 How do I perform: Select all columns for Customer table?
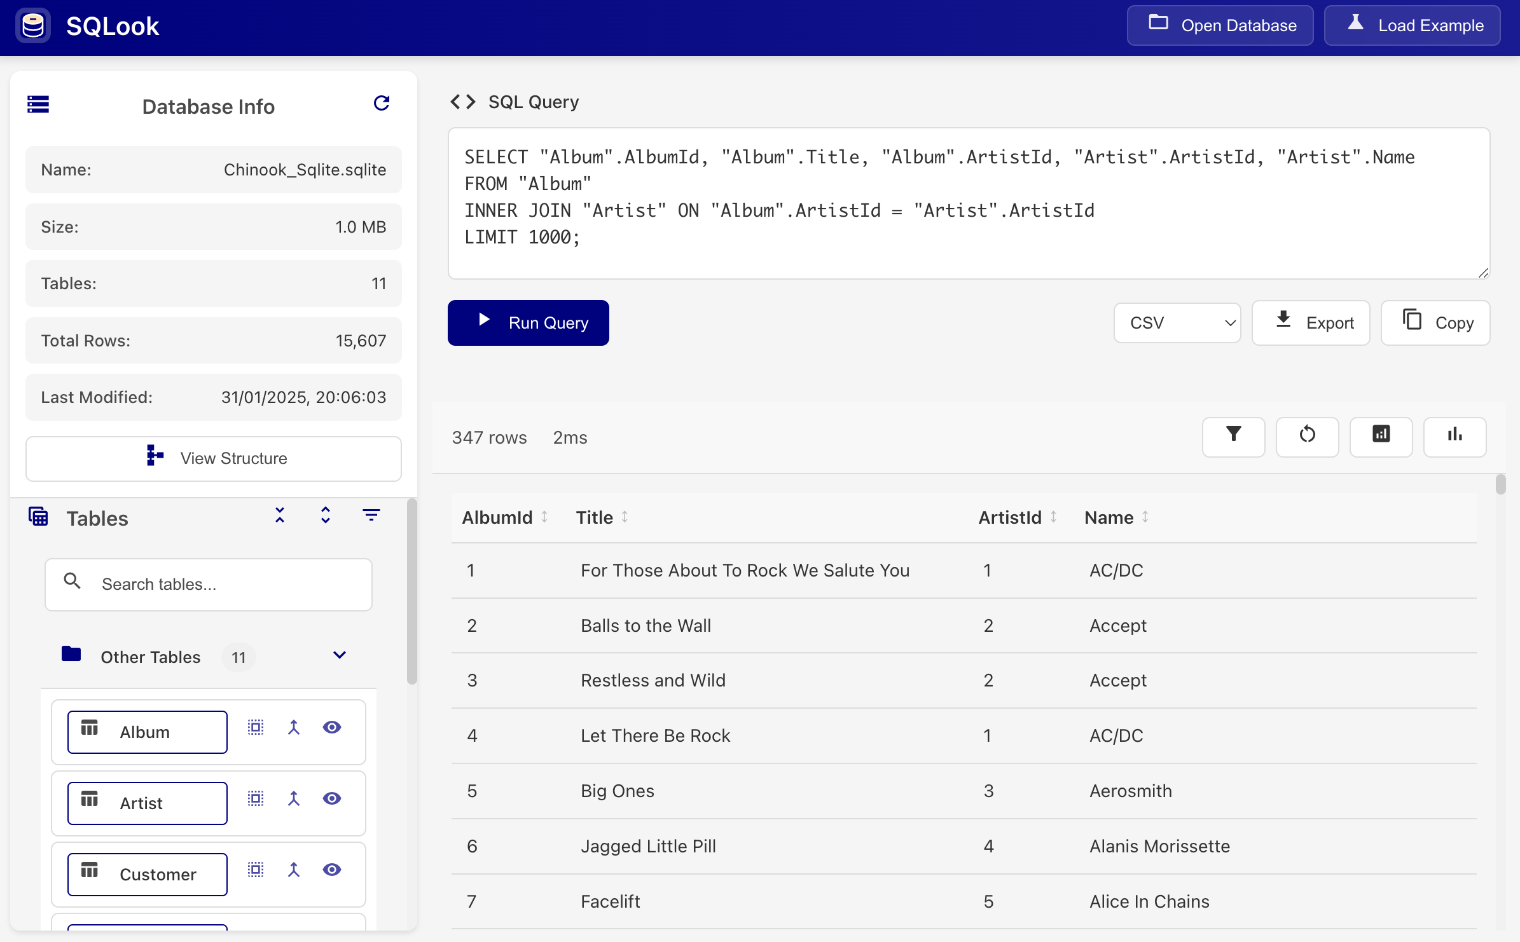pyautogui.click(x=256, y=870)
